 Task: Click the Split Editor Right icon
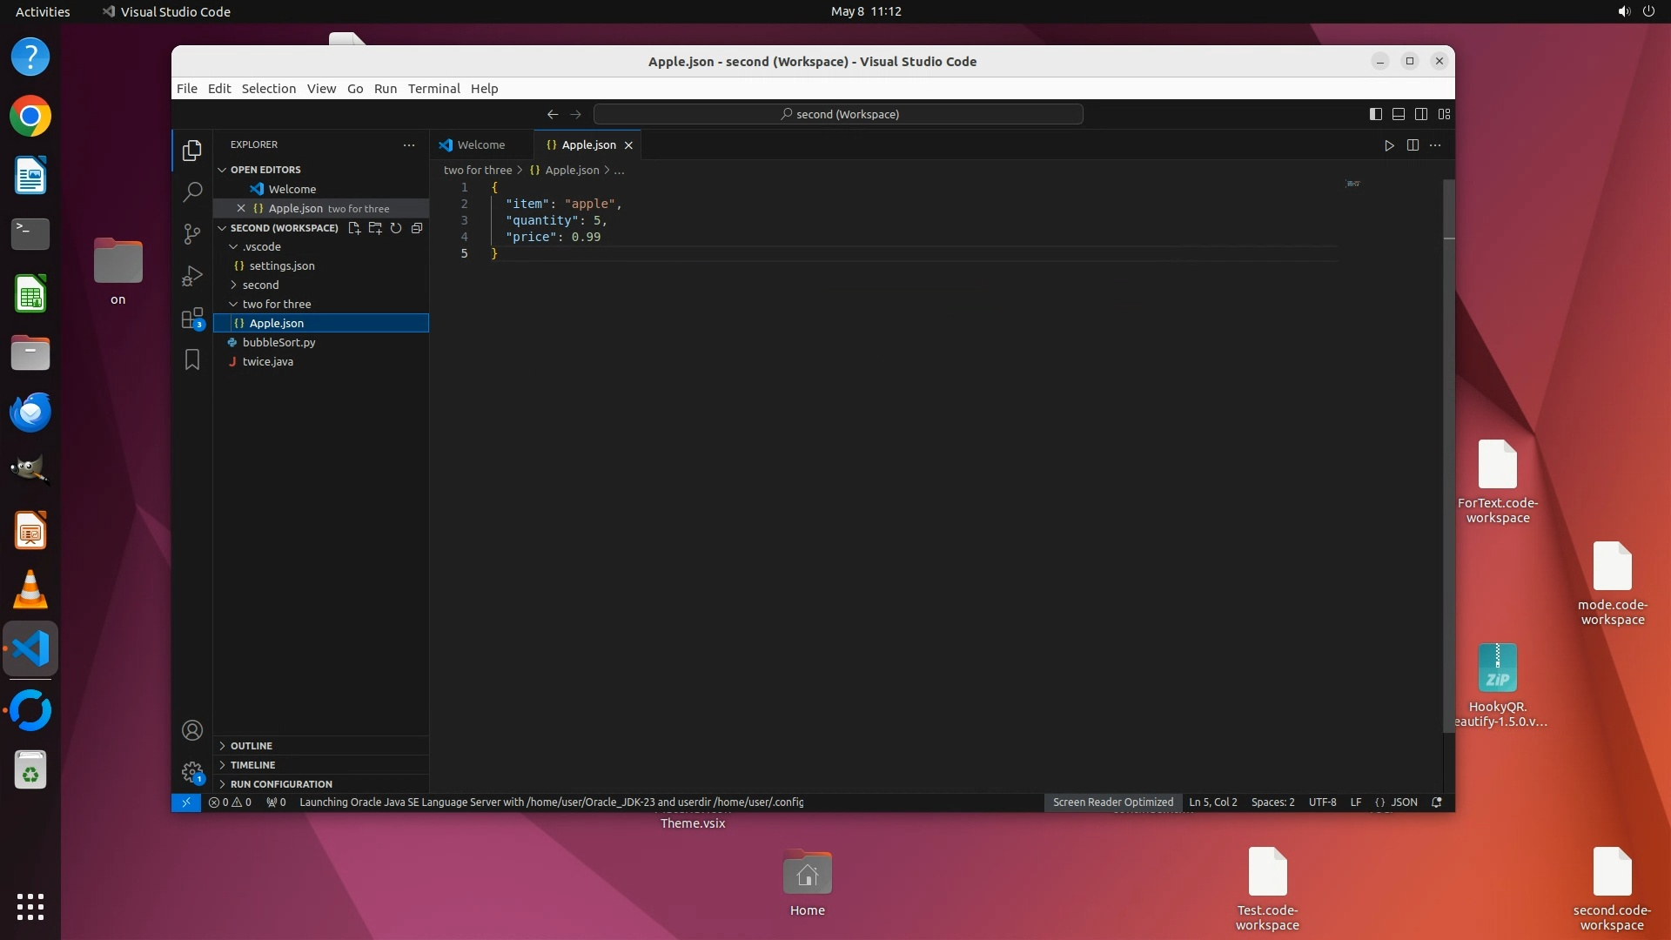[x=1413, y=145]
